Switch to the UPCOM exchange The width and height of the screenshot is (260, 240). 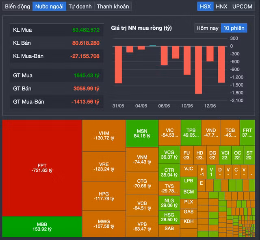point(242,7)
